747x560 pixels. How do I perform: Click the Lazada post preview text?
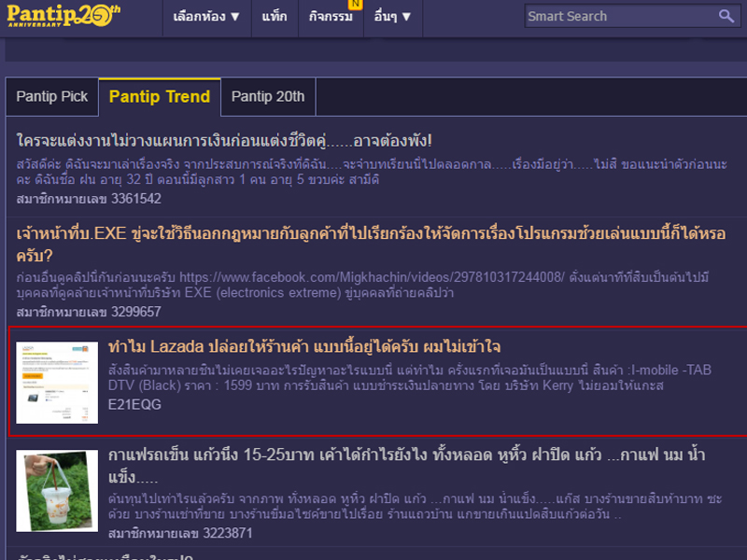(x=409, y=378)
